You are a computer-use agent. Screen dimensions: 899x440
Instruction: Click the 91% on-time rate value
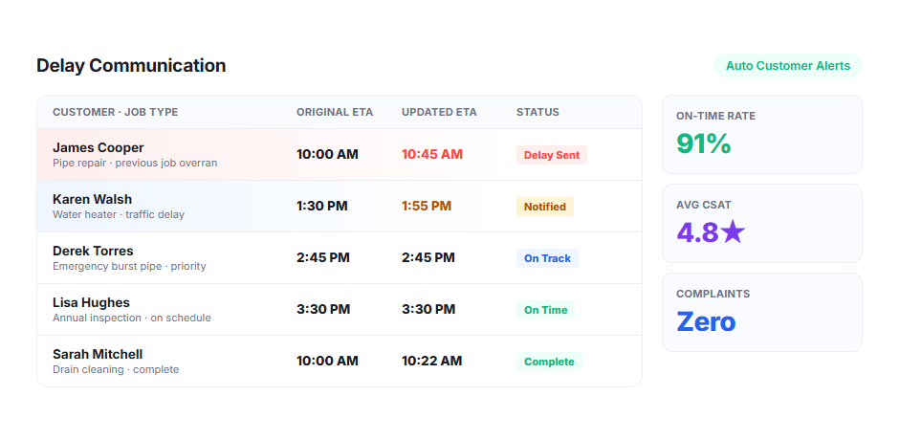tap(704, 143)
